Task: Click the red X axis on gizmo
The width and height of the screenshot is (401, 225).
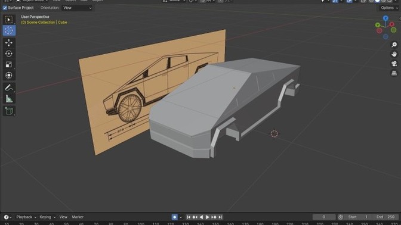Action: coord(392,24)
